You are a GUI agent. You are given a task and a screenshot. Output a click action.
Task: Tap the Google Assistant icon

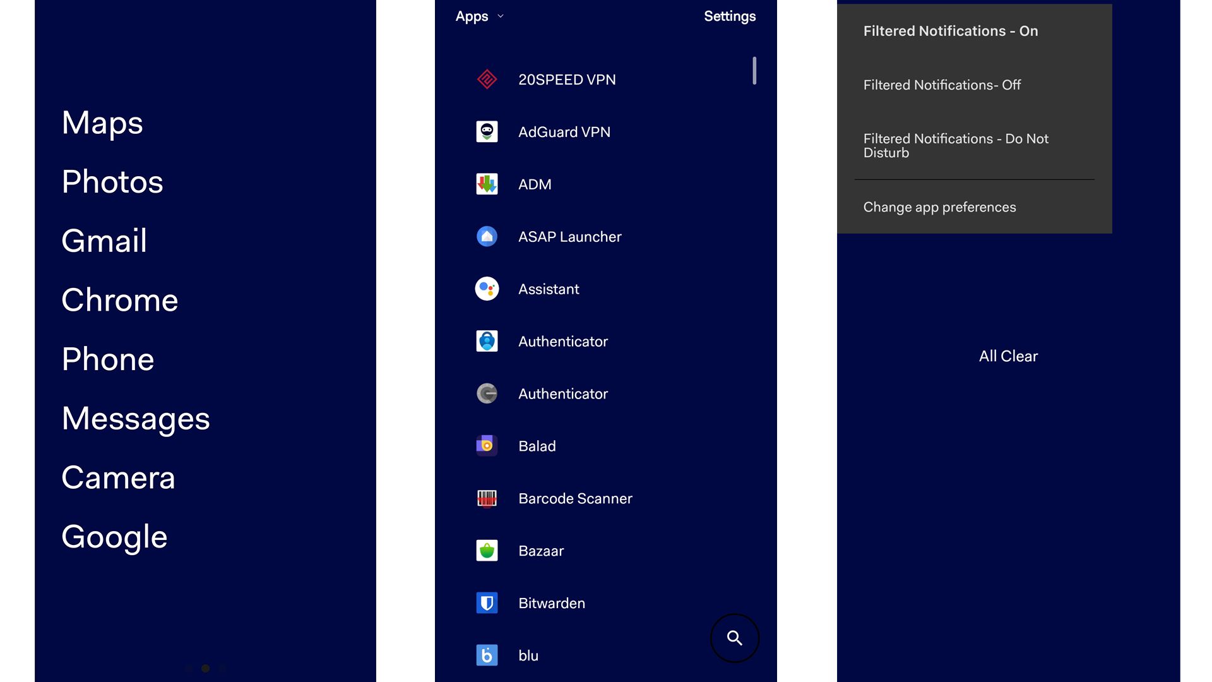487,289
